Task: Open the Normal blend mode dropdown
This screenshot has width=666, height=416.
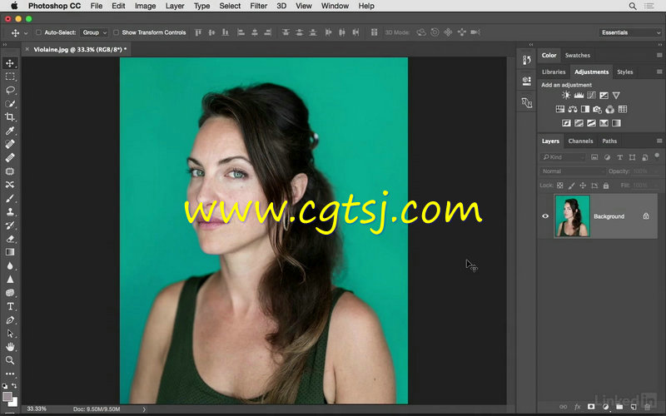Action: pyautogui.click(x=573, y=171)
